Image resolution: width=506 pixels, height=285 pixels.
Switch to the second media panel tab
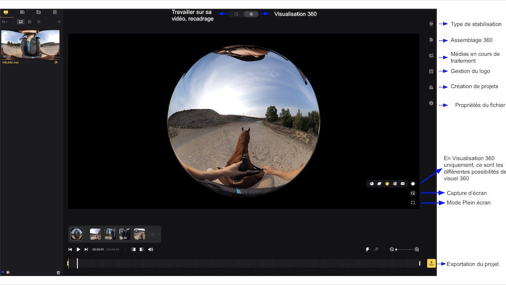(22, 12)
